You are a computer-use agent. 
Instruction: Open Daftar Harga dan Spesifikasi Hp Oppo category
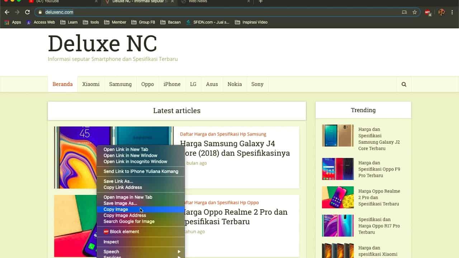pos(222,202)
